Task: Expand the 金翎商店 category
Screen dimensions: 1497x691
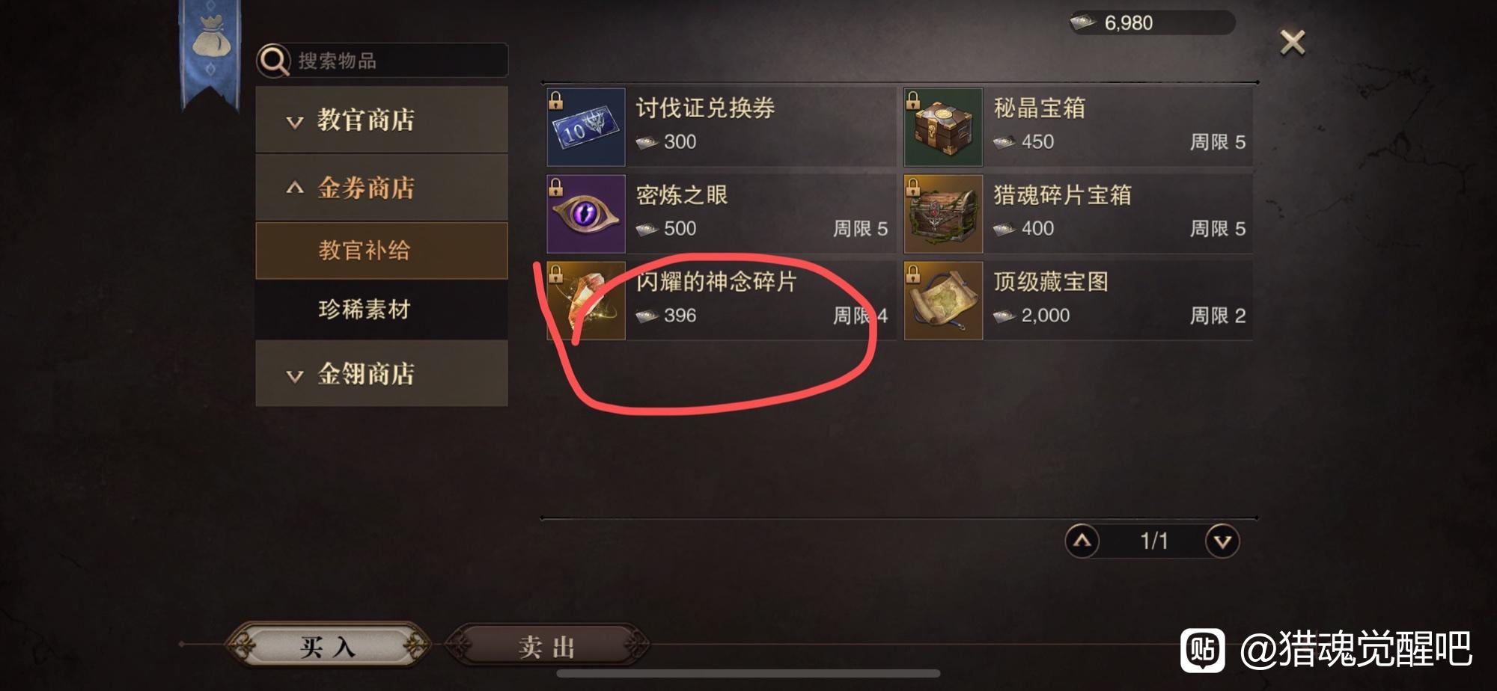Action: (382, 373)
